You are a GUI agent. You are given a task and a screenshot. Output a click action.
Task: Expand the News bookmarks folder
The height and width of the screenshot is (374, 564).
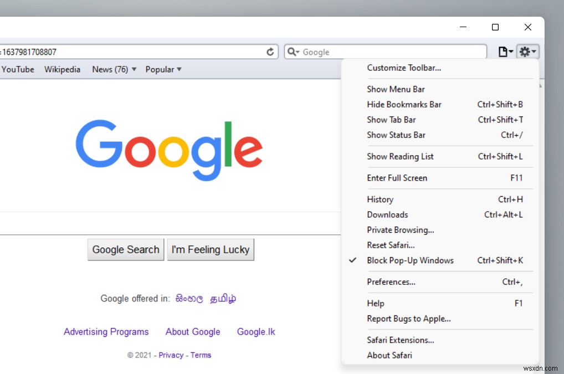tap(114, 69)
